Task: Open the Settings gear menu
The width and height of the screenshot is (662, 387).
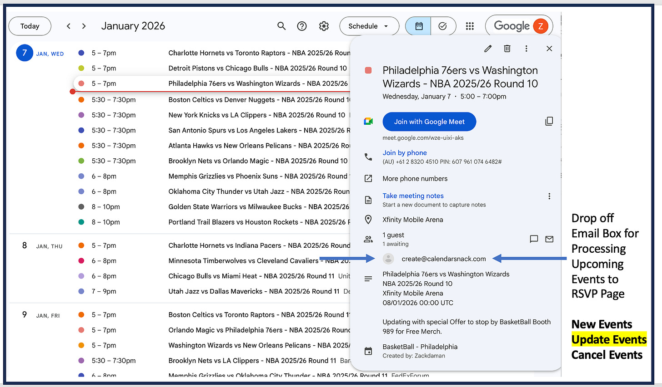Action: point(324,26)
